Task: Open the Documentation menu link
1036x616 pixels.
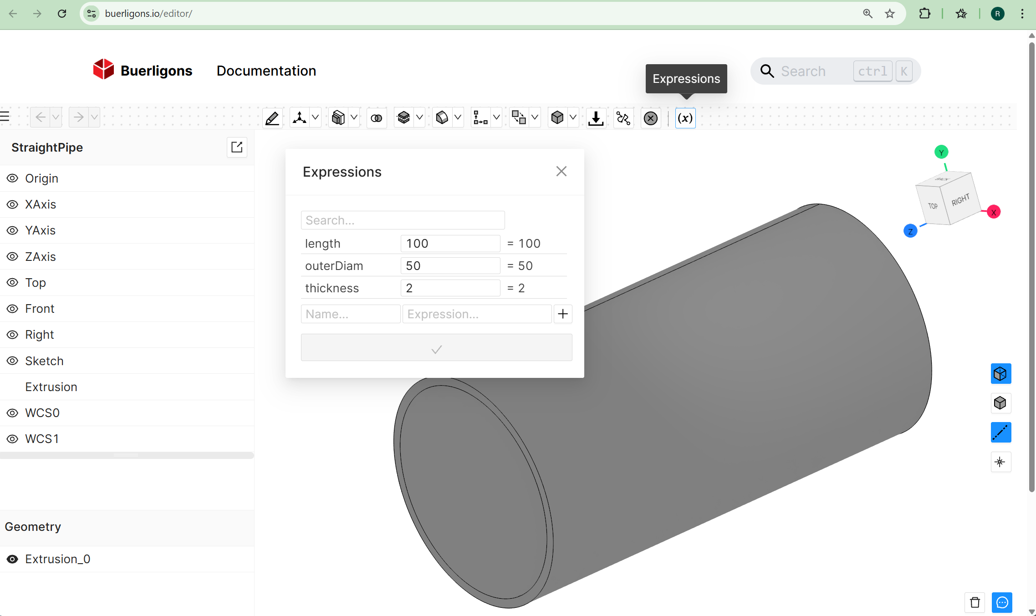Action: click(x=266, y=71)
